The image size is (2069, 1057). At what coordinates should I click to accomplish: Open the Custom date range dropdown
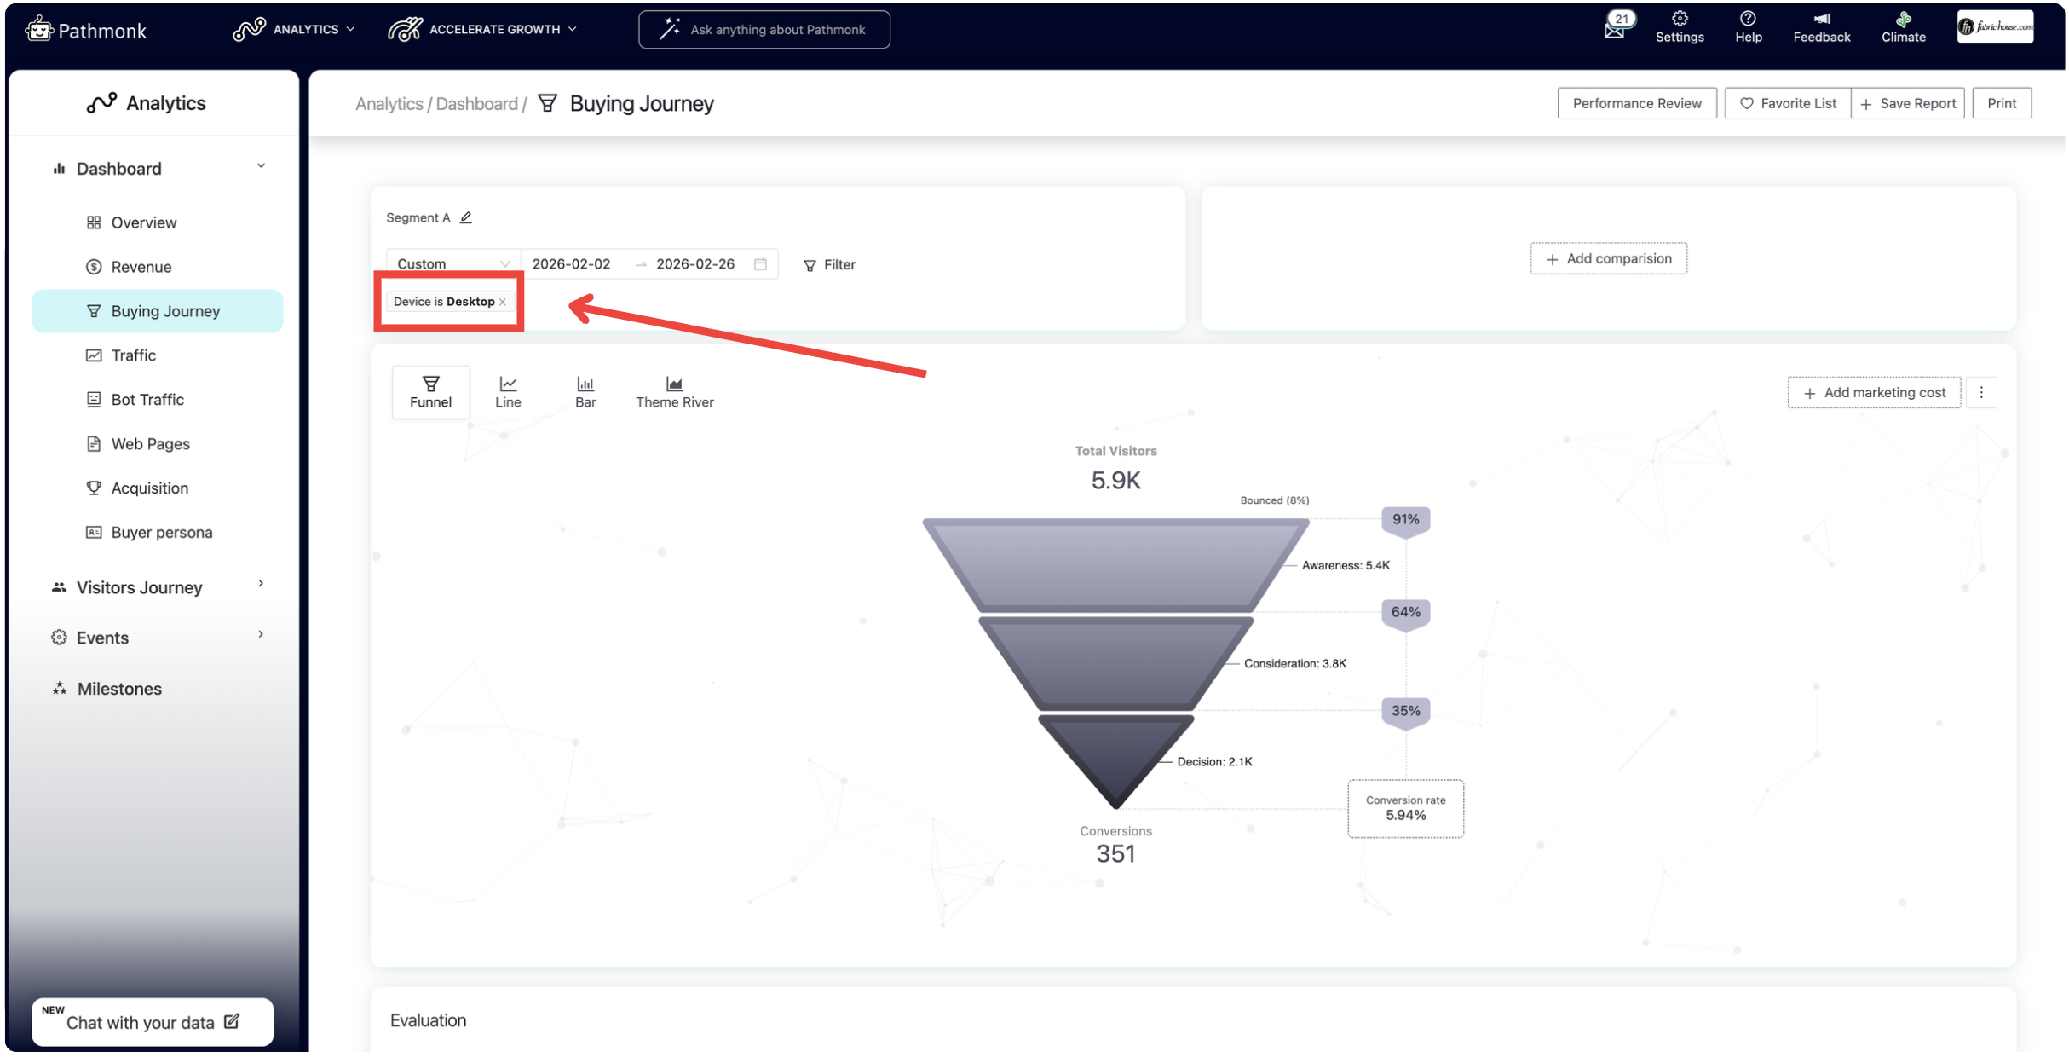coord(452,264)
